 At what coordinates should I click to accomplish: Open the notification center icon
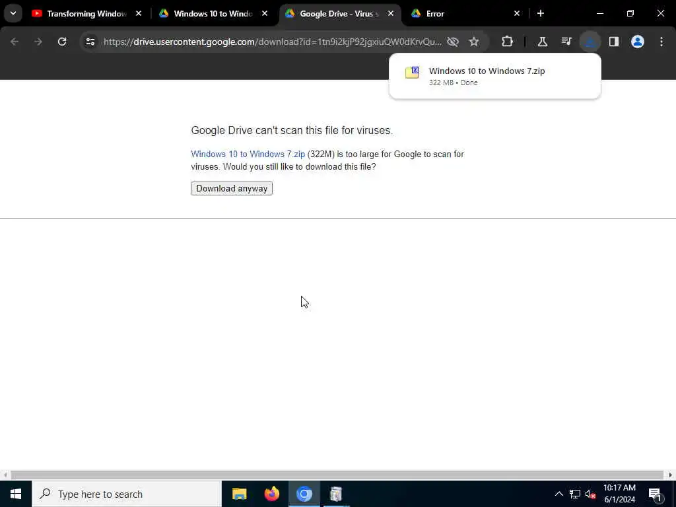(x=654, y=494)
